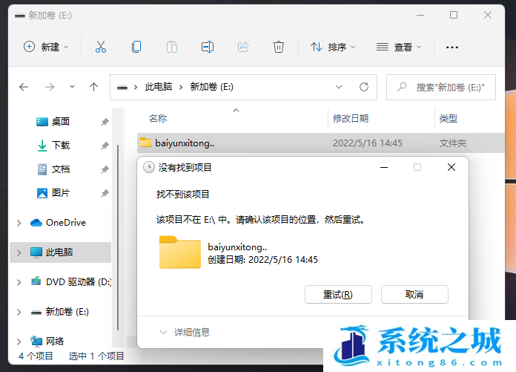Open the three-dots more options menu
Image resolution: width=516 pixels, height=372 pixels.
451,48
